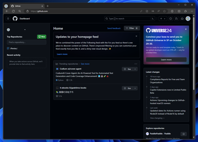
Task: Click the translate icon in address bar
Action: point(153,11)
